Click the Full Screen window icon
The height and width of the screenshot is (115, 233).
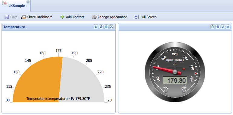click(x=136, y=17)
